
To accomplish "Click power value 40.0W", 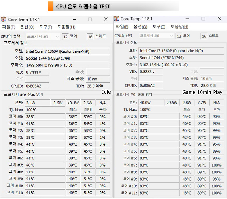I will tap(151, 103).
